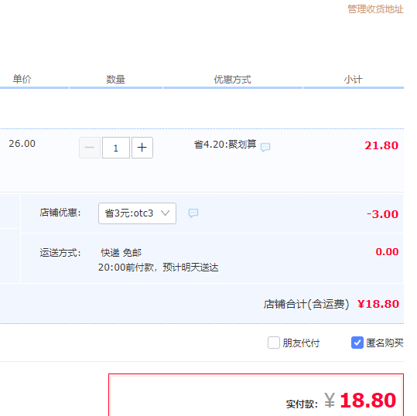Click the 单价 column header

coord(22,79)
